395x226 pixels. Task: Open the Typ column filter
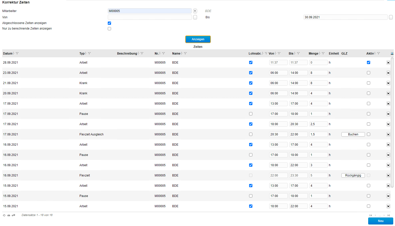tap(89, 53)
